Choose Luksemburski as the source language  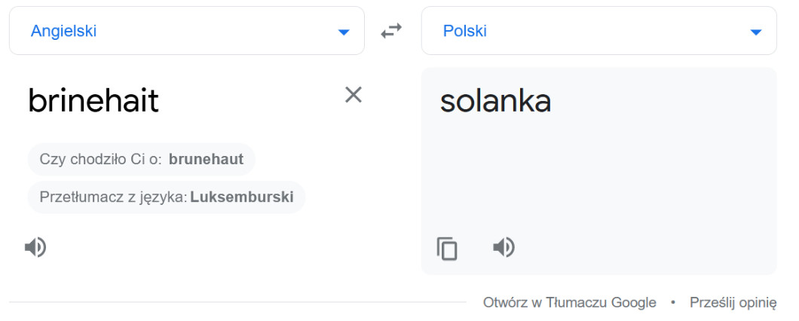241,197
